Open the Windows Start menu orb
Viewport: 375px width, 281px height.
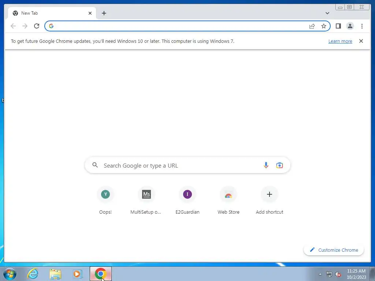tap(10, 274)
